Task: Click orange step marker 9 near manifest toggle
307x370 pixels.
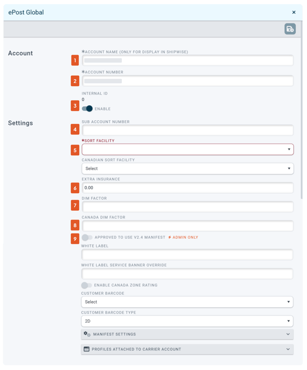Action: 75,238
